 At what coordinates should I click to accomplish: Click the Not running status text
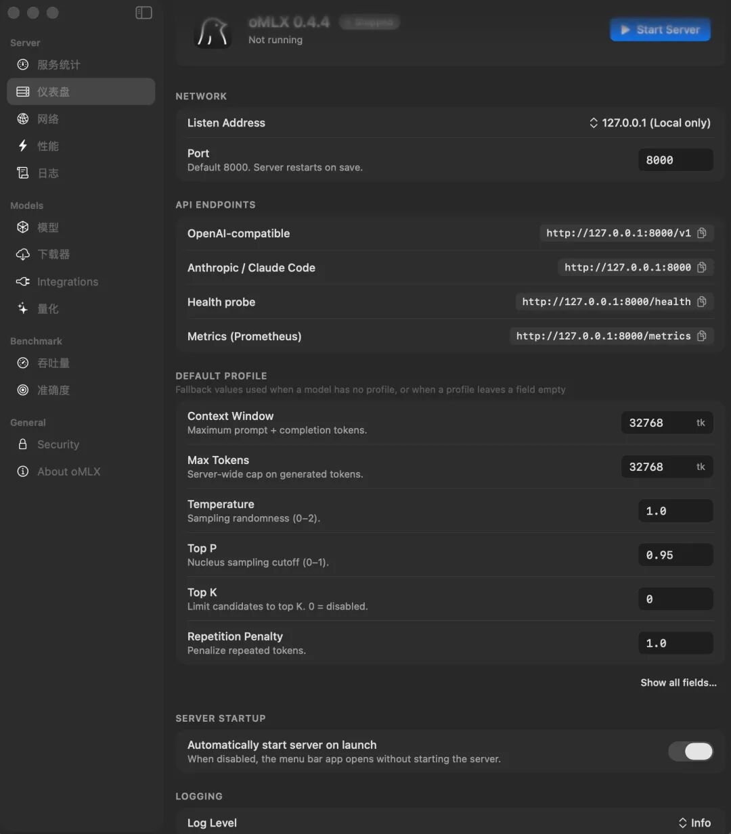tap(275, 40)
